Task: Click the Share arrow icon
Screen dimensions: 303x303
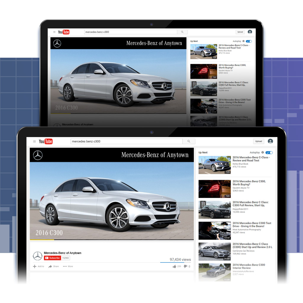Action: tap(50, 267)
